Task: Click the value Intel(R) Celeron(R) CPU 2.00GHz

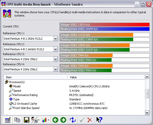Action: click(89, 86)
